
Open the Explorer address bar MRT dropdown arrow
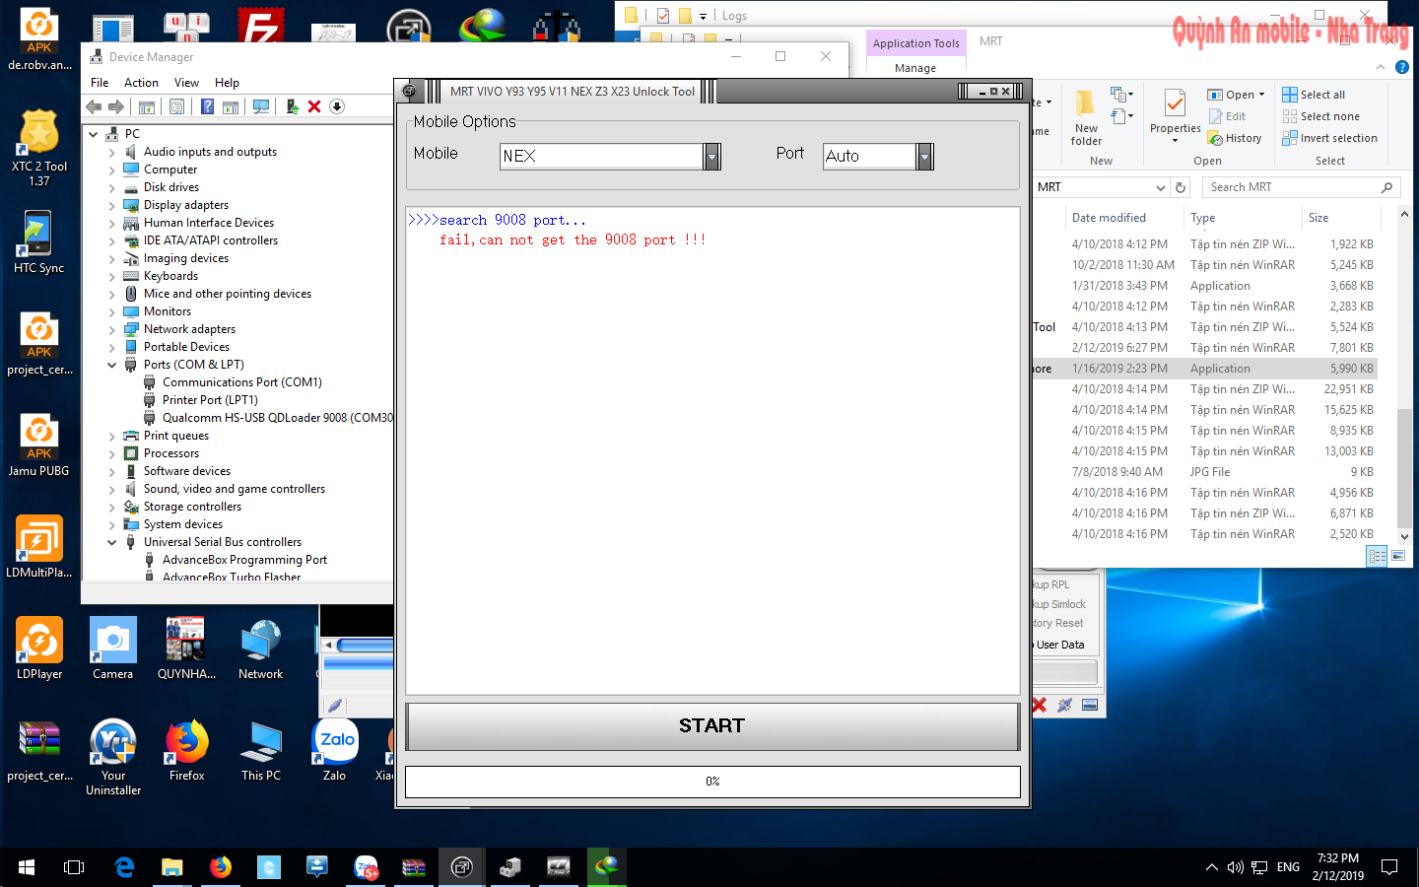tap(1160, 187)
